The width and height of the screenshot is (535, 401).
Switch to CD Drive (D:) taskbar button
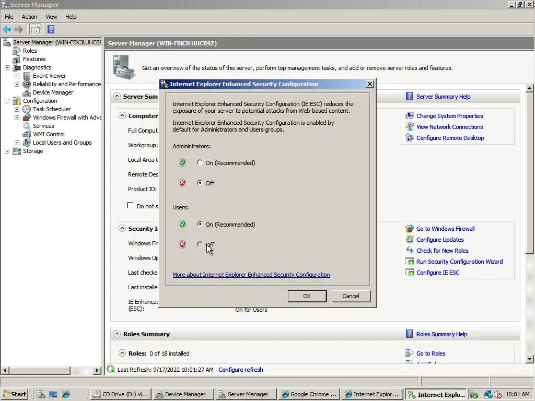pyautogui.click(x=121, y=395)
